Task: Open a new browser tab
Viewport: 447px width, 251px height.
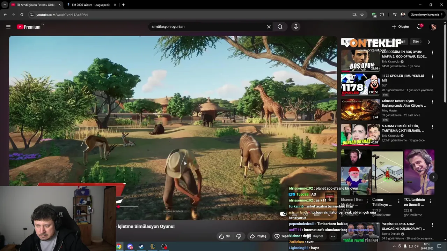Action: click(123, 5)
